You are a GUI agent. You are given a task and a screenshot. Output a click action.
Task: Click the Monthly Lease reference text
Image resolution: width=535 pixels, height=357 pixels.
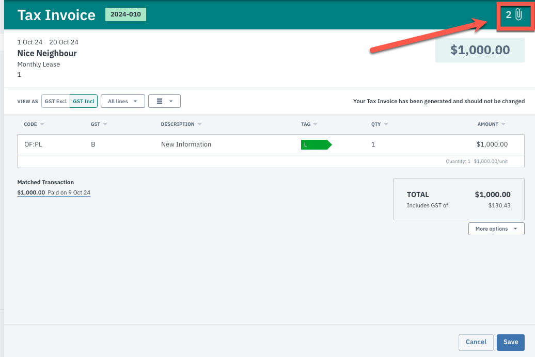click(39, 64)
